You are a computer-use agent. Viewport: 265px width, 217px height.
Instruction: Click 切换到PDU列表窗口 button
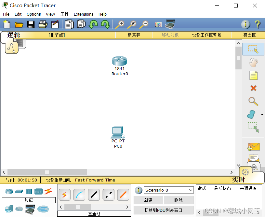coord(164,210)
